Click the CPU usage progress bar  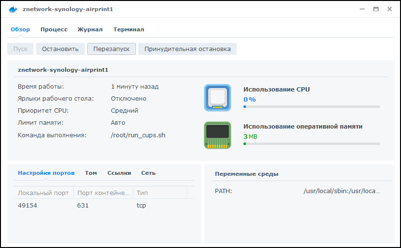click(x=311, y=106)
